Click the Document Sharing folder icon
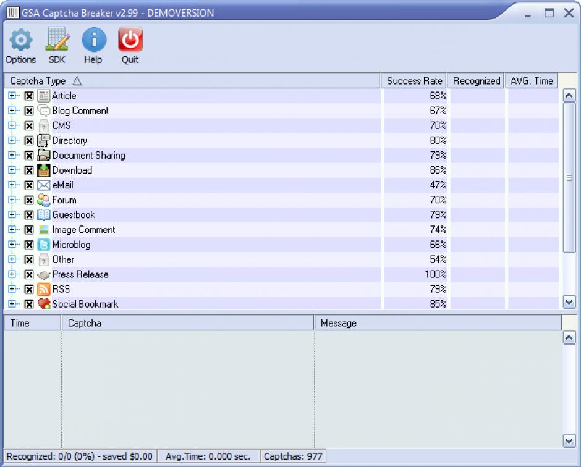 click(44, 155)
